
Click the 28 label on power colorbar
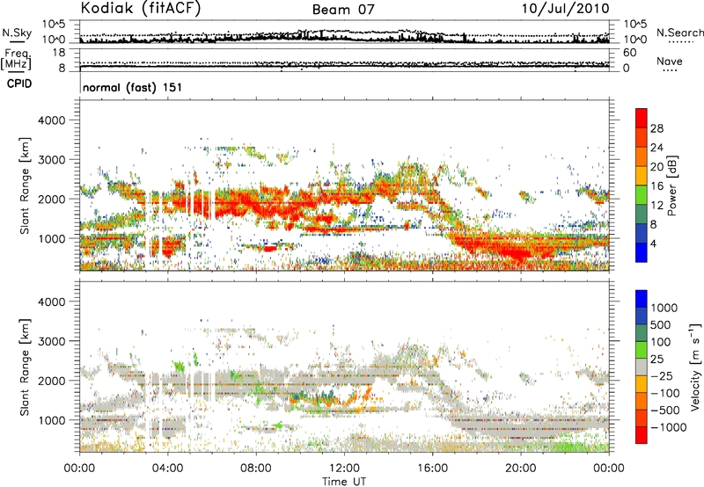point(656,128)
